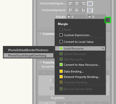Set HorizontalAlignment to Left
Viewport: 116px width, 104px height.
click(x=70, y=4)
